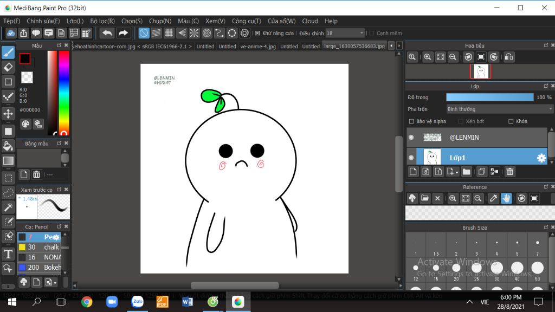This screenshot has height=312, width=555.
Task: Enable radial snap guide
Action: point(194,33)
